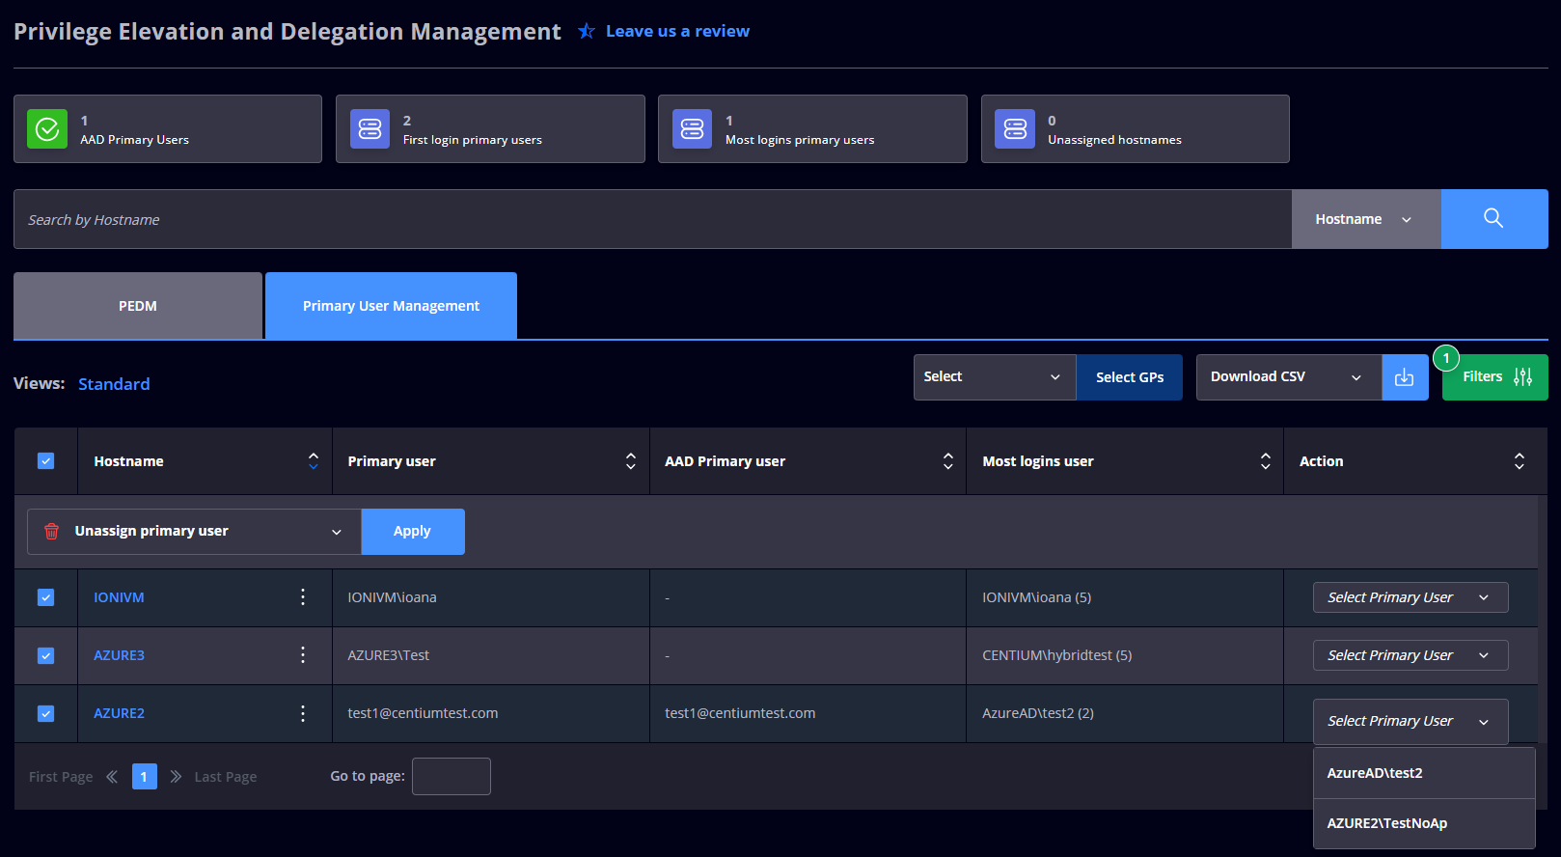This screenshot has height=857, width=1561.
Task: Click the star icon next to Leave us a review
Action: [x=586, y=31]
